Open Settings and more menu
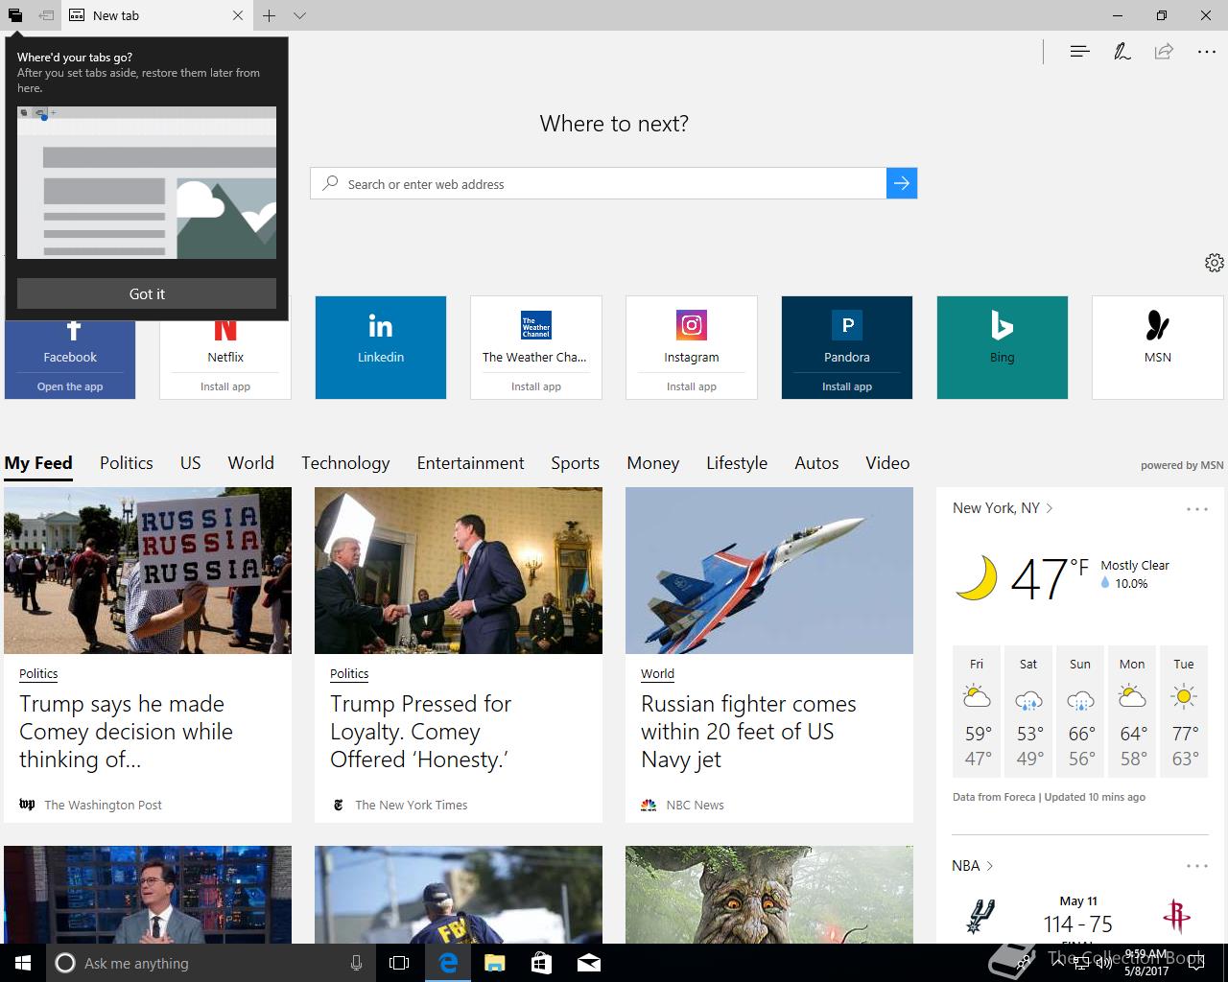 1207,52
